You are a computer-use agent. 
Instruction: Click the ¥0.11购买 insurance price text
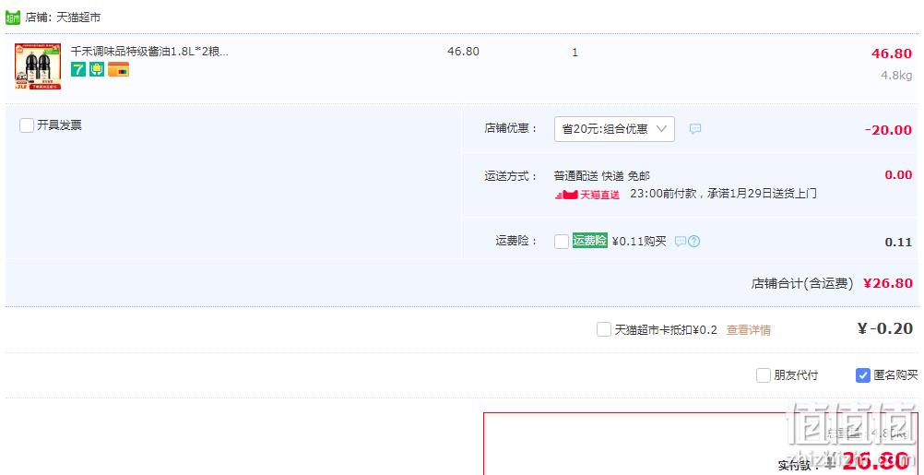[639, 242]
